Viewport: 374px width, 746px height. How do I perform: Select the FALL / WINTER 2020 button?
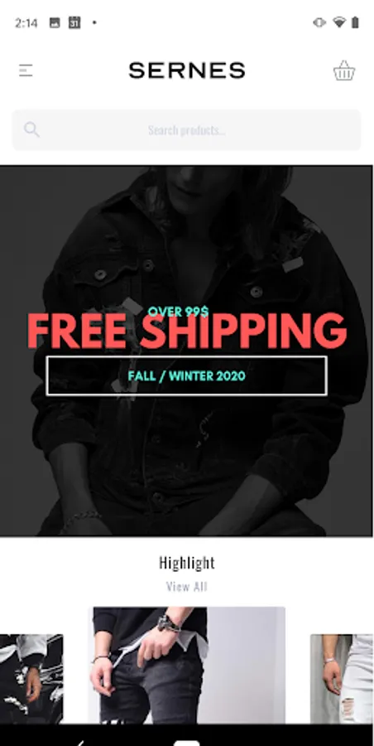click(x=186, y=375)
